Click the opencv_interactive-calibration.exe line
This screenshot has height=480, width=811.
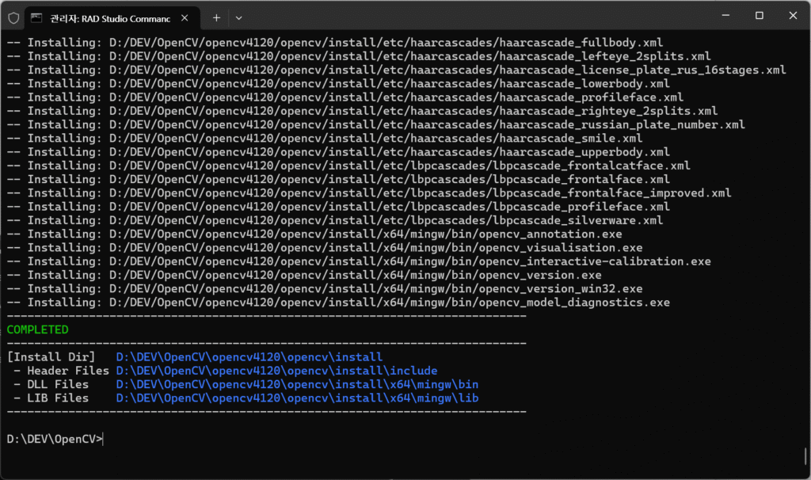point(359,261)
